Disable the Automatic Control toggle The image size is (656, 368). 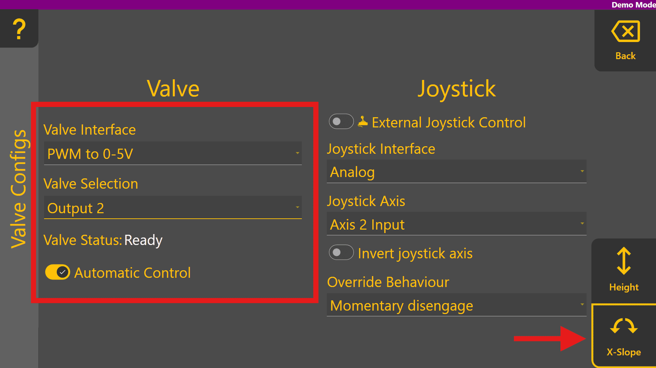57,272
